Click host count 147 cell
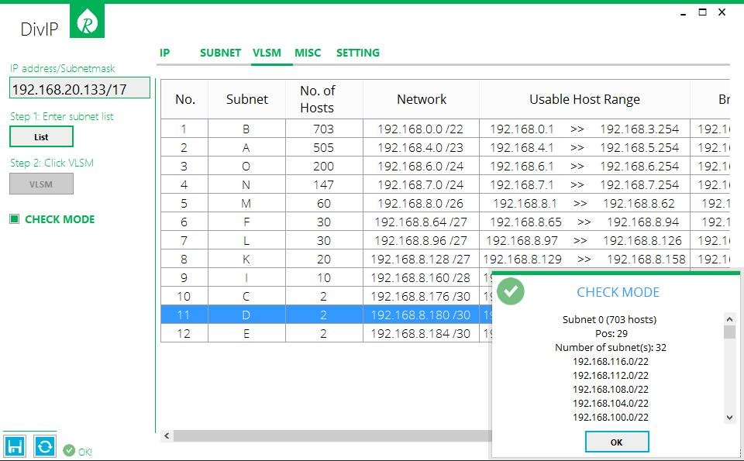 click(x=324, y=184)
